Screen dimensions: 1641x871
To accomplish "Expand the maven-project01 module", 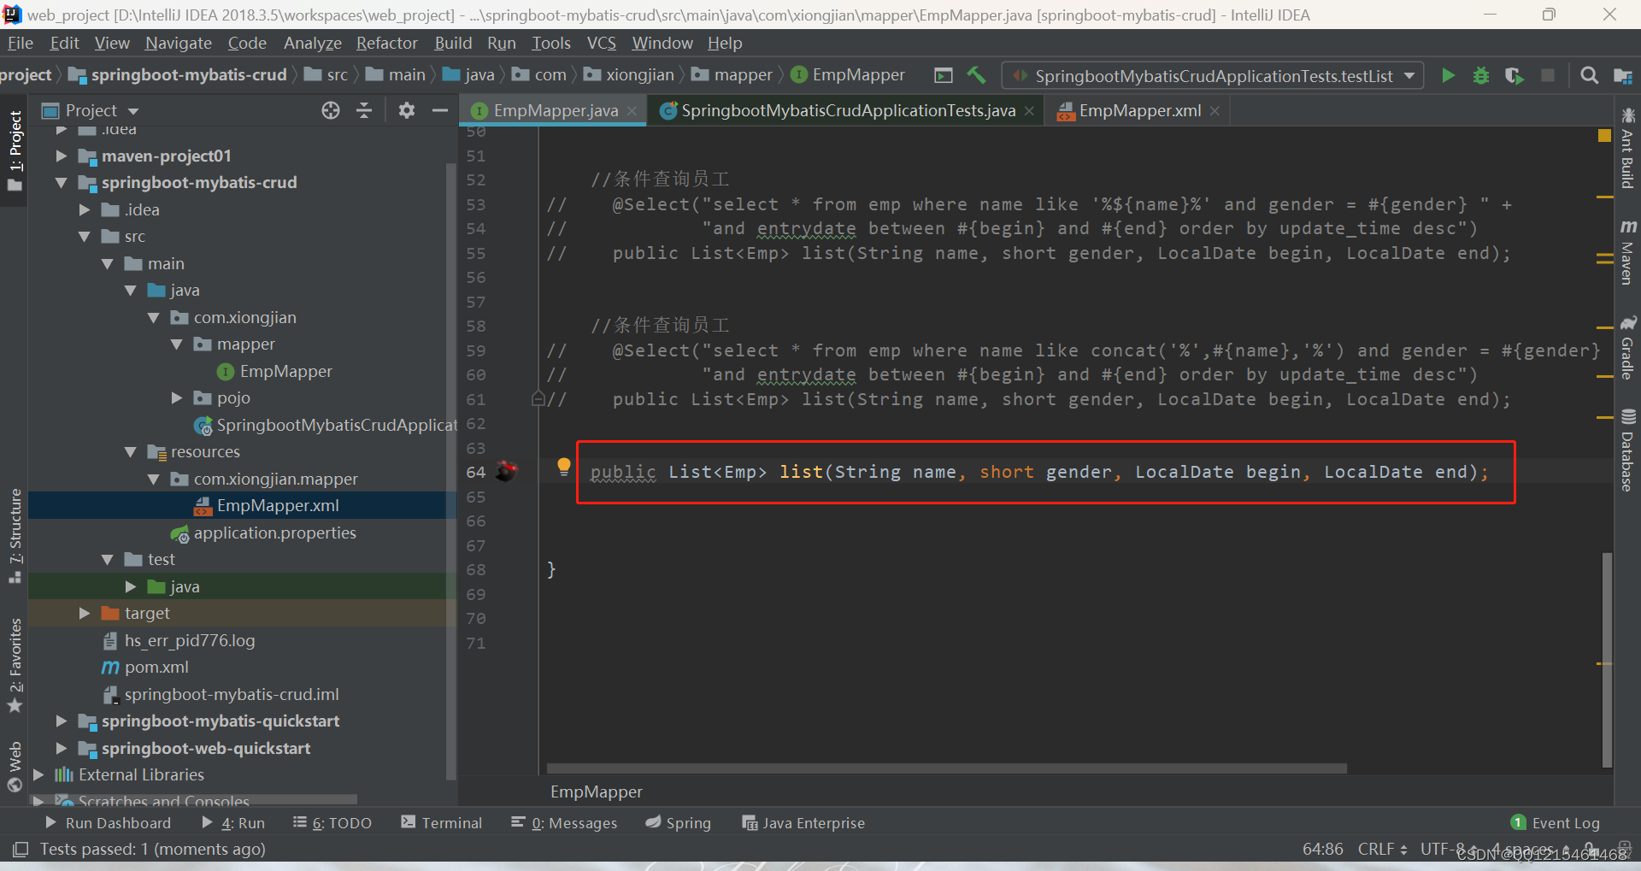I will 61,156.
